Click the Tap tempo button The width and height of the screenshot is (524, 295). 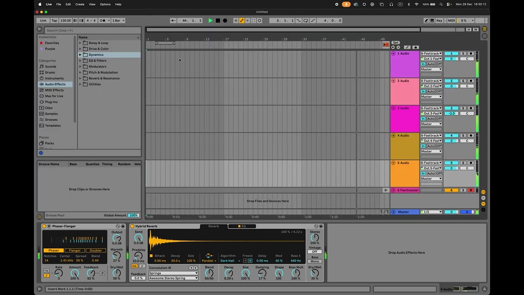[54, 20]
